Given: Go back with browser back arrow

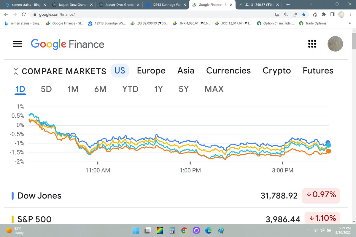Looking at the screenshot, I should pos(6,14).
